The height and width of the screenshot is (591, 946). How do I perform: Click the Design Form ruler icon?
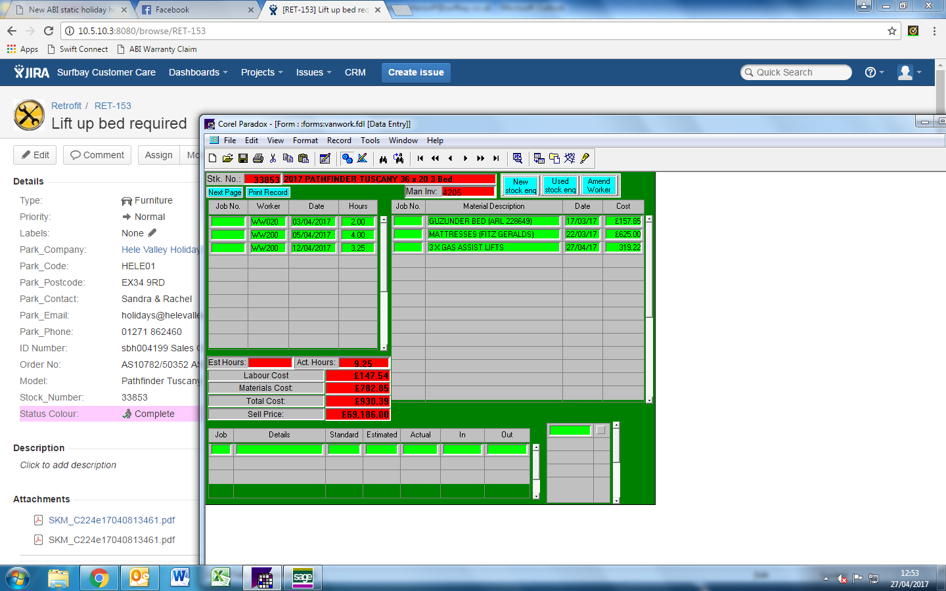[362, 158]
